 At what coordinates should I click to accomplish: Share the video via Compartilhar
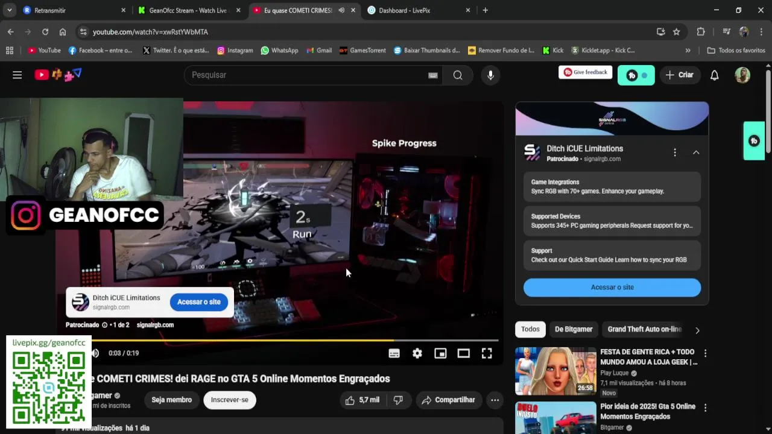click(x=449, y=400)
